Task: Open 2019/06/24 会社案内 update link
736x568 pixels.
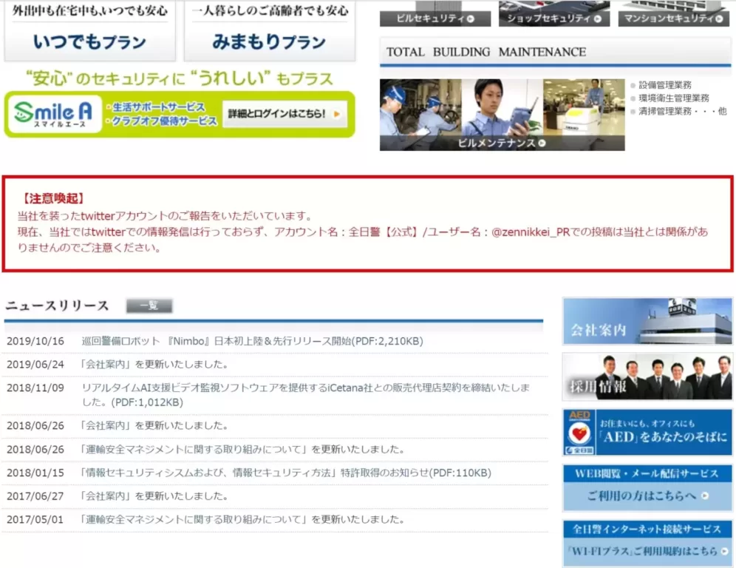Action: tap(154, 364)
